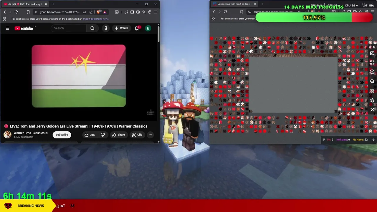Click Import bookmarks now link
377x212 pixels.
coord(96,19)
